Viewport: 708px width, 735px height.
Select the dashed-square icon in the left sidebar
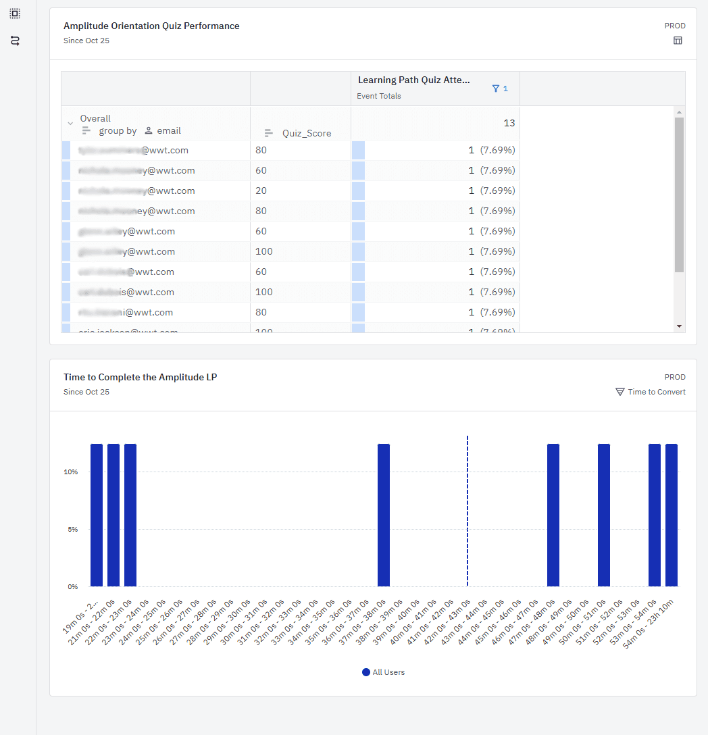tap(16, 13)
